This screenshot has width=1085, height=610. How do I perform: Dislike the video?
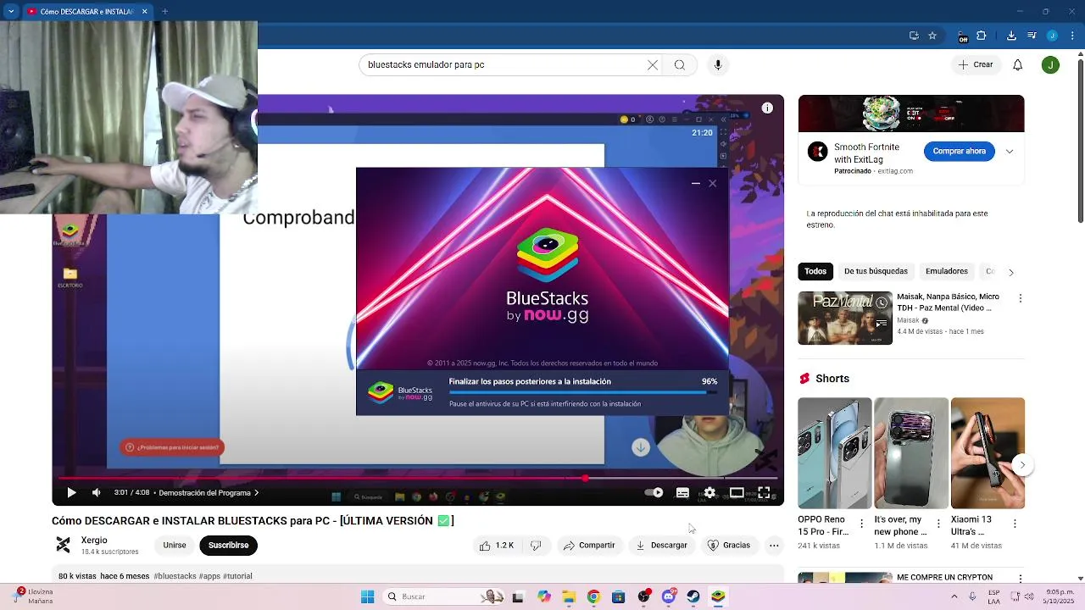click(x=536, y=546)
